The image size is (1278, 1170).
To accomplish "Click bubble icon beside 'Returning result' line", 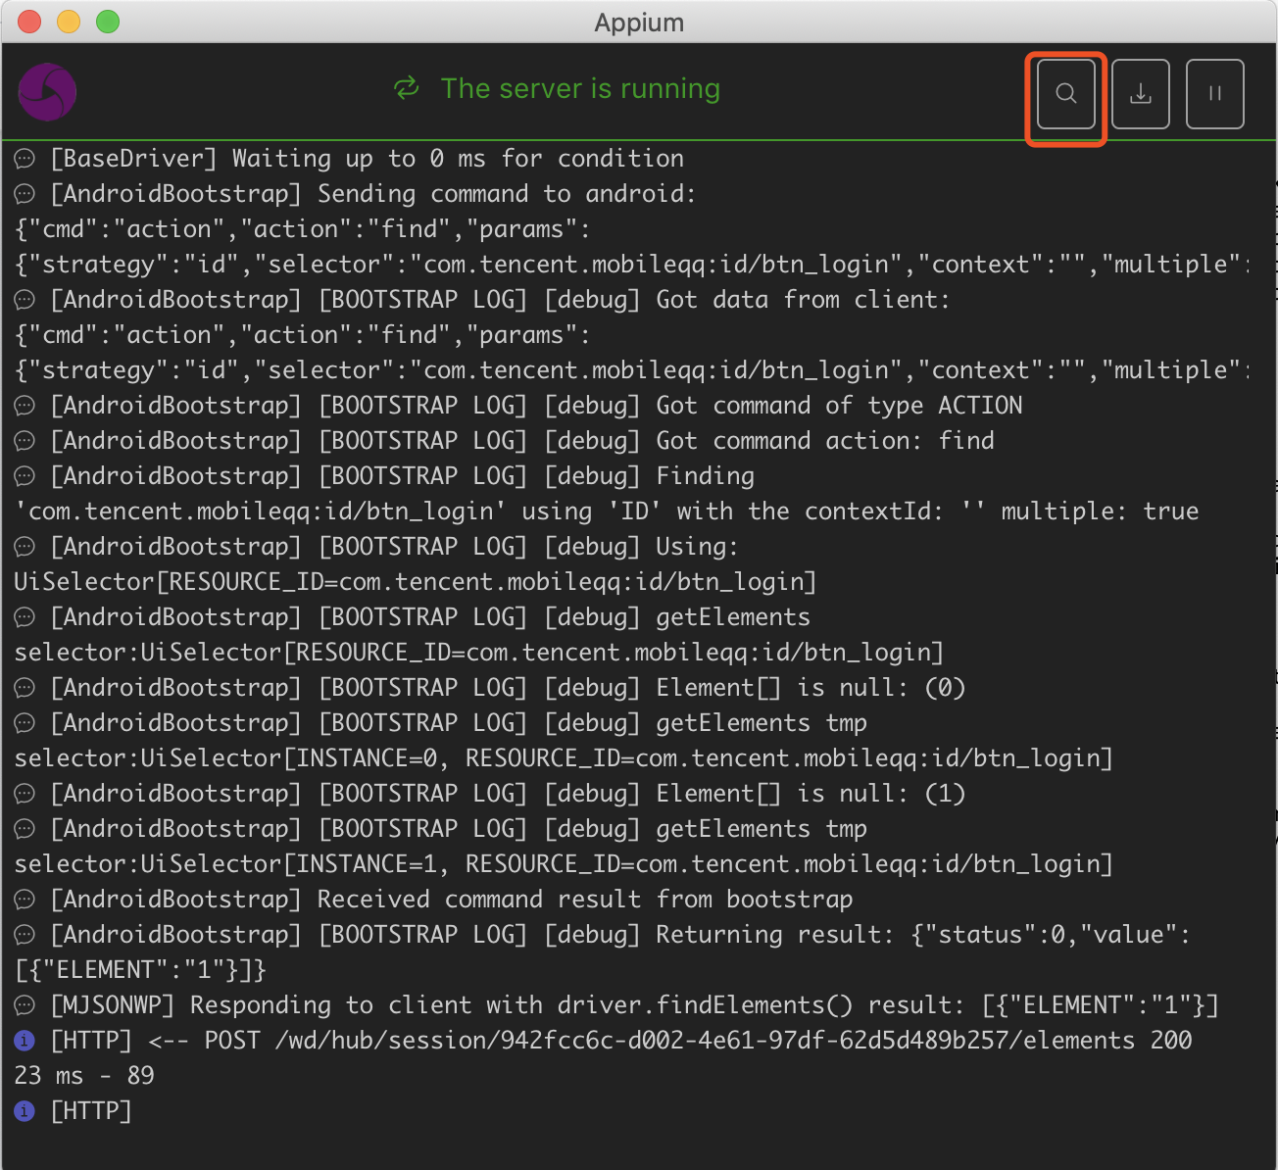I will coord(25,935).
